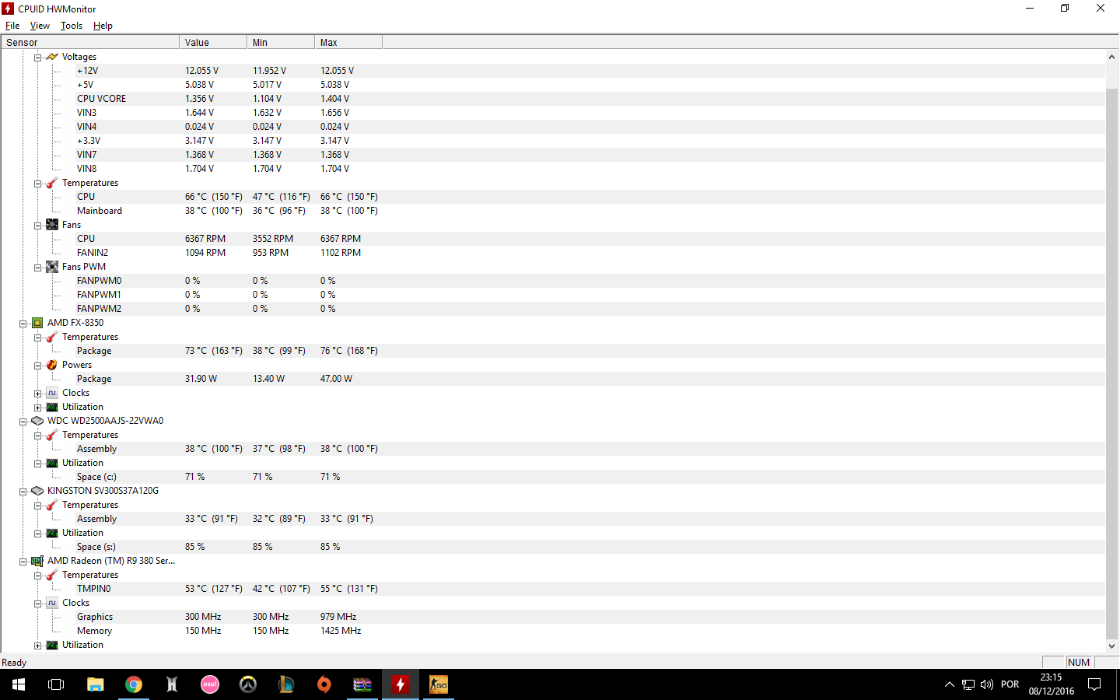Click the WDC WD2500AAJS hard drive icon
Viewport: 1120px width, 700px height.
click(37, 421)
